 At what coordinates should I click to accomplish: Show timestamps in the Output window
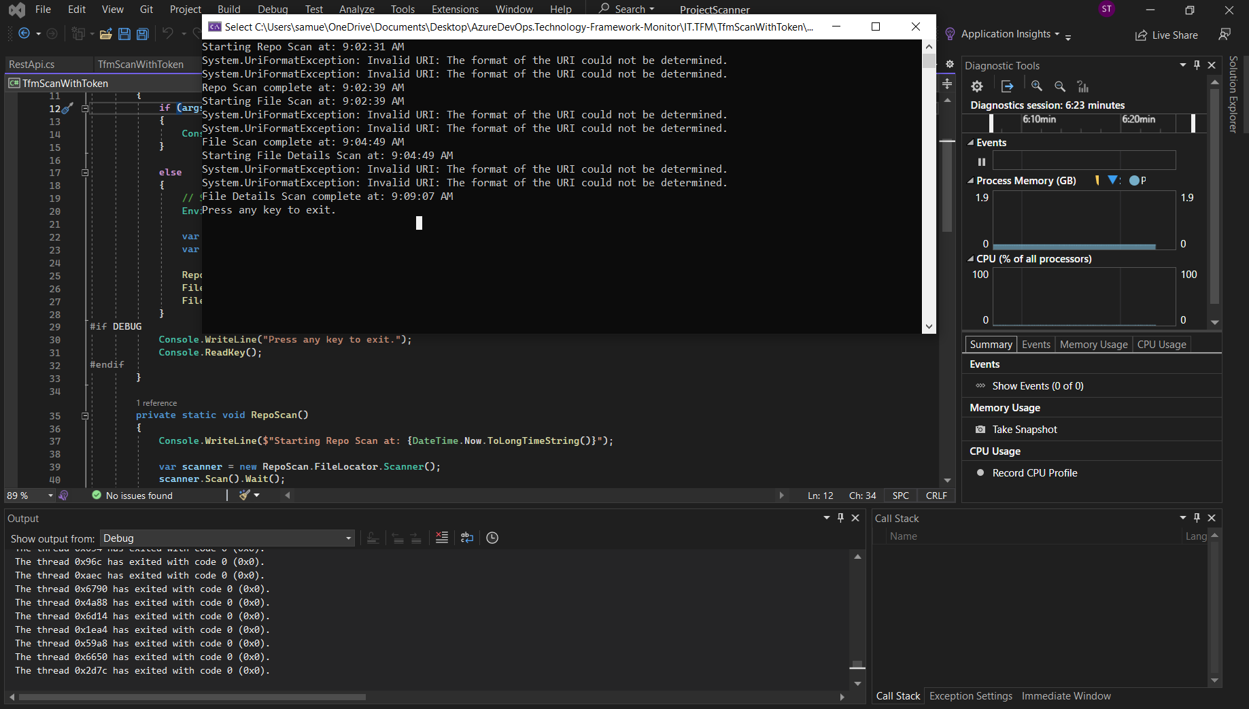(x=492, y=538)
